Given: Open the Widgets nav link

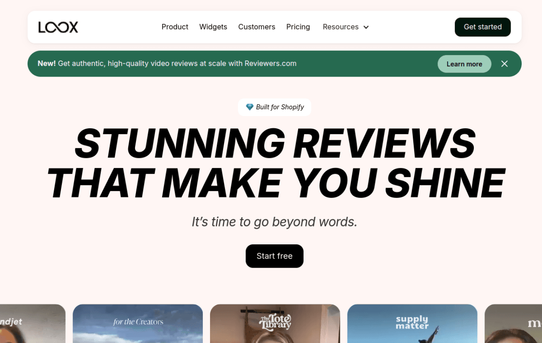Looking at the screenshot, I should point(213,27).
